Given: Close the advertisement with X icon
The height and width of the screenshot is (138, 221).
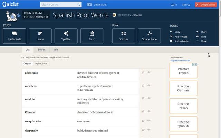Looking at the screenshot, I should pos(196,65).
